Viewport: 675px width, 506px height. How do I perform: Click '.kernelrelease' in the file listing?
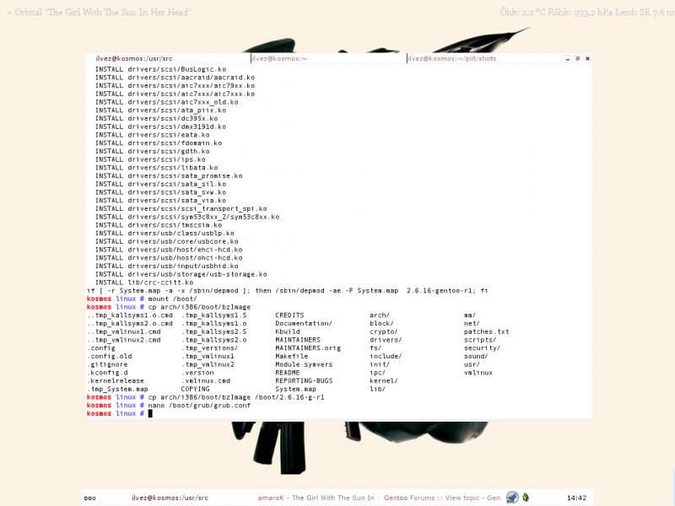116,381
